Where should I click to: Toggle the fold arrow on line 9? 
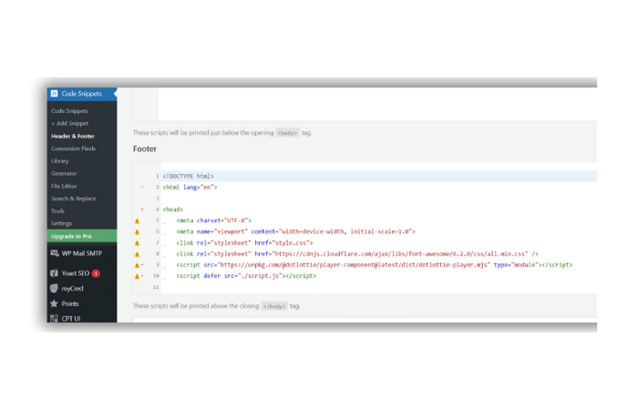(142, 265)
